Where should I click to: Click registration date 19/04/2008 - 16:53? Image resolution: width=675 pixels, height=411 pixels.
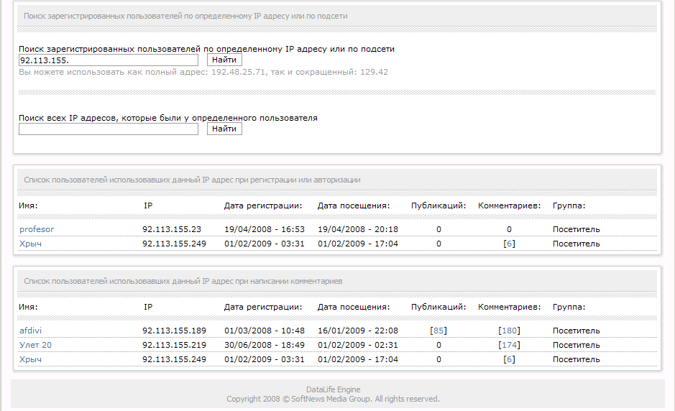(265, 229)
